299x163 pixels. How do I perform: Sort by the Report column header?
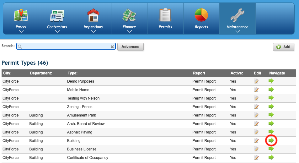click(199, 73)
